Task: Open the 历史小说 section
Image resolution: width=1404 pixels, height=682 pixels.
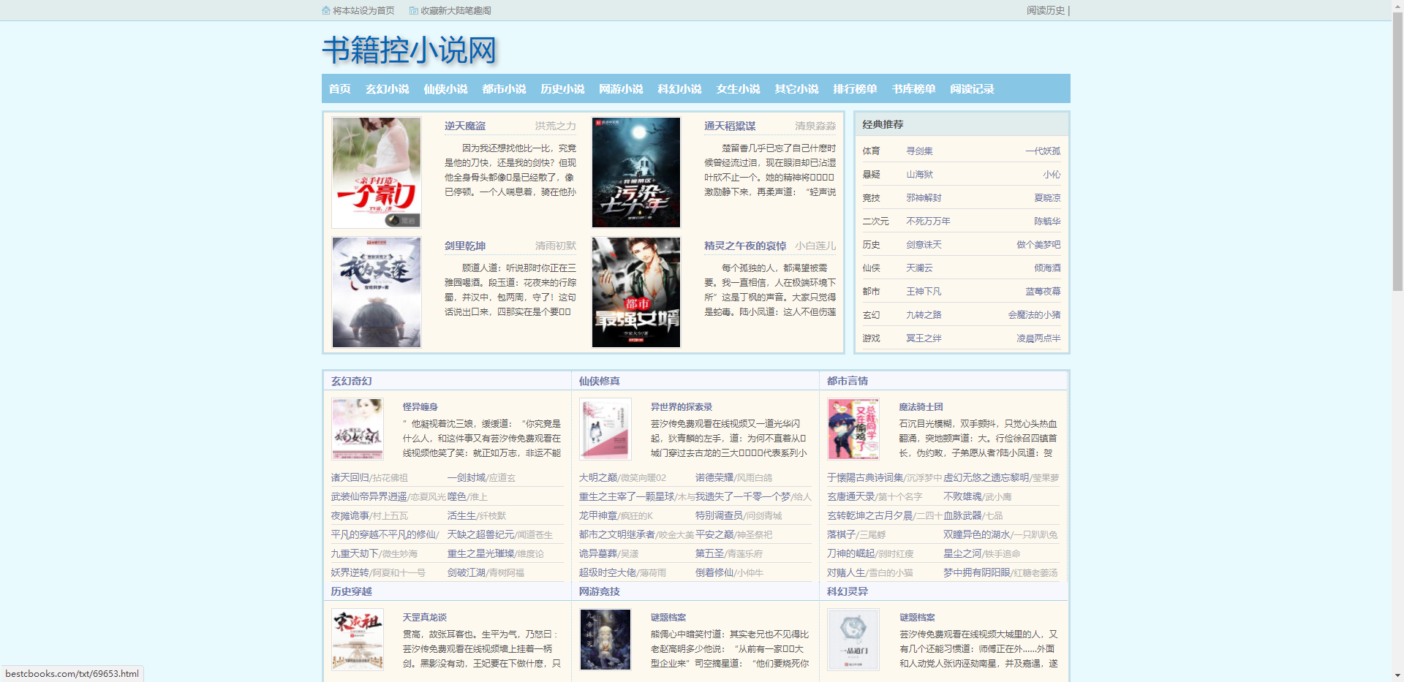Action: pyautogui.click(x=562, y=88)
